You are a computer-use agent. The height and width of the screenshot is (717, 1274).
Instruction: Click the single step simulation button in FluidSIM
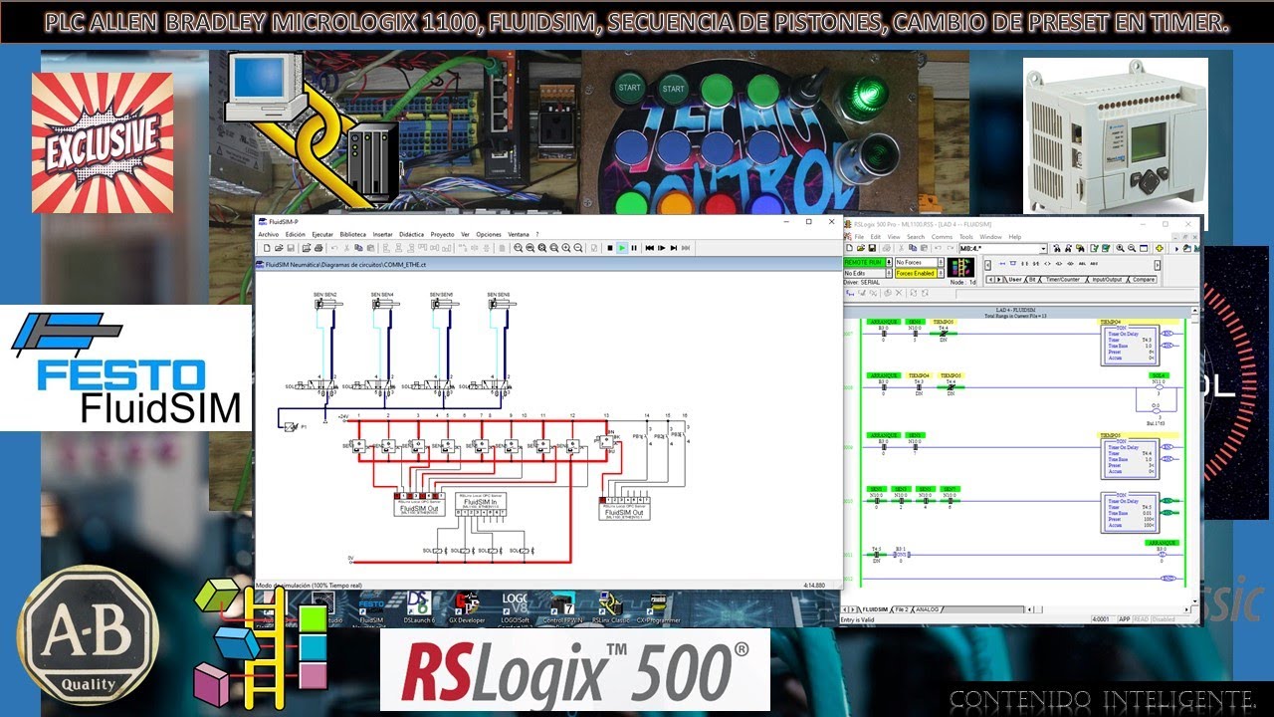point(661,248)
